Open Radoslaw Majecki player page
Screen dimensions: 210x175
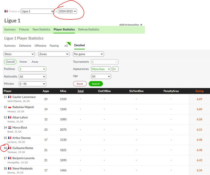coord(23,107)
